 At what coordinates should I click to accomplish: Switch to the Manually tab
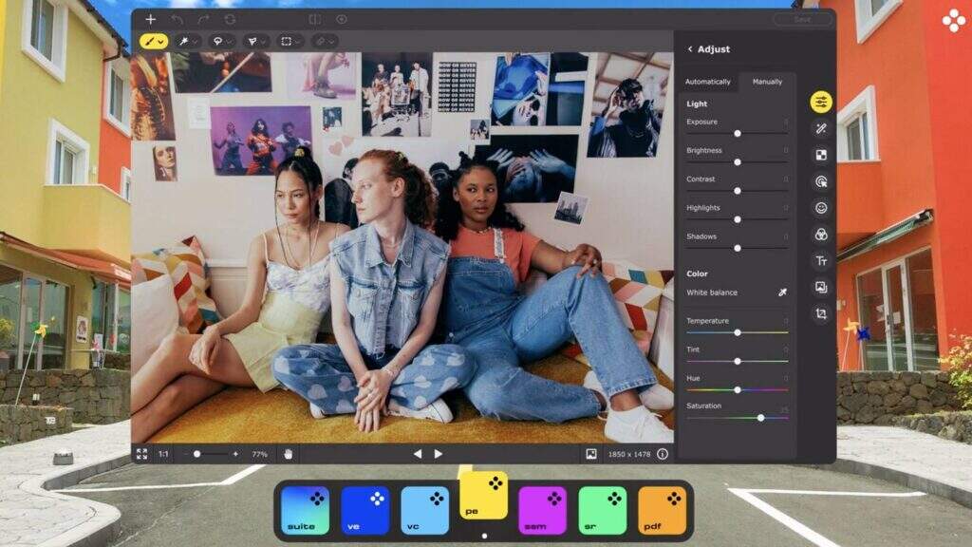(767, 82)
